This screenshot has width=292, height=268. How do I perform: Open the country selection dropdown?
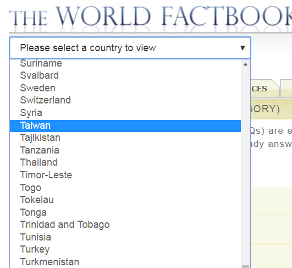[x=130, y=48]
